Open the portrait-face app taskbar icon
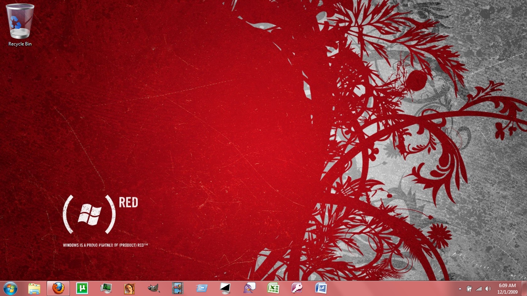Viewport: 527px width, 296px height. tap(130, 288)
